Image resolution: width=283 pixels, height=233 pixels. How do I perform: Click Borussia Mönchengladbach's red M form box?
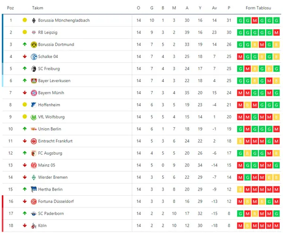pos(255,20)
